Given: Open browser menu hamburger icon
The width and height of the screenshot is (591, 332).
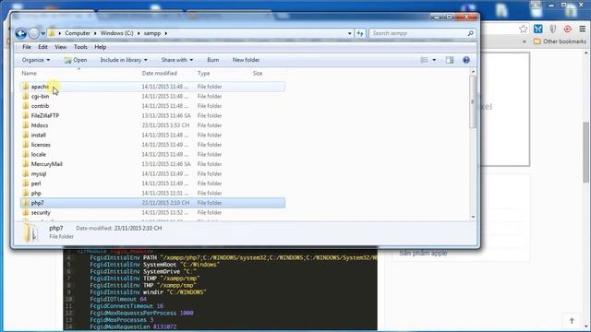Looking at the screenshot, I should point(583,29).
